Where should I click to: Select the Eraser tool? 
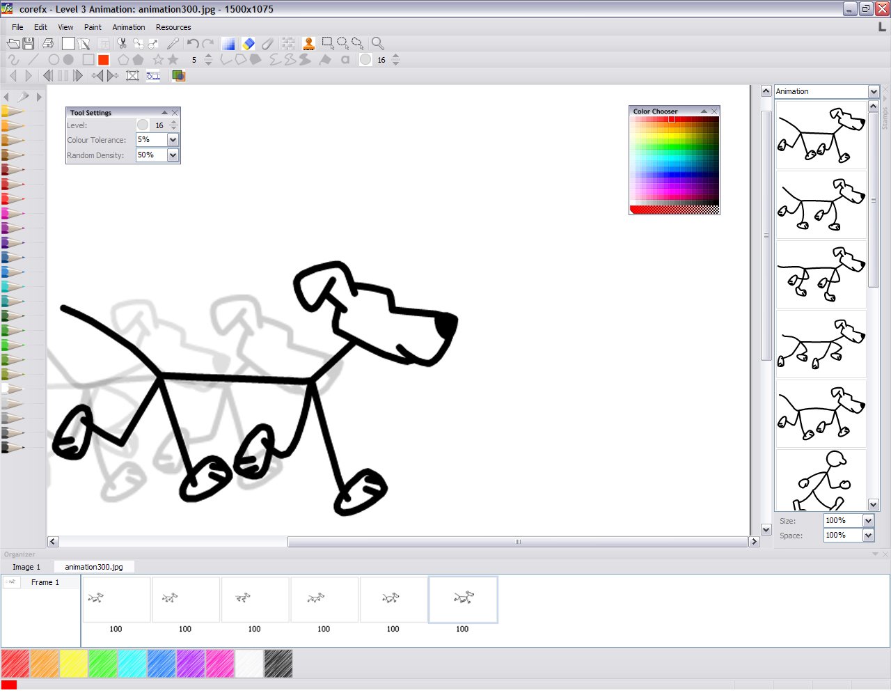[247, 43]
